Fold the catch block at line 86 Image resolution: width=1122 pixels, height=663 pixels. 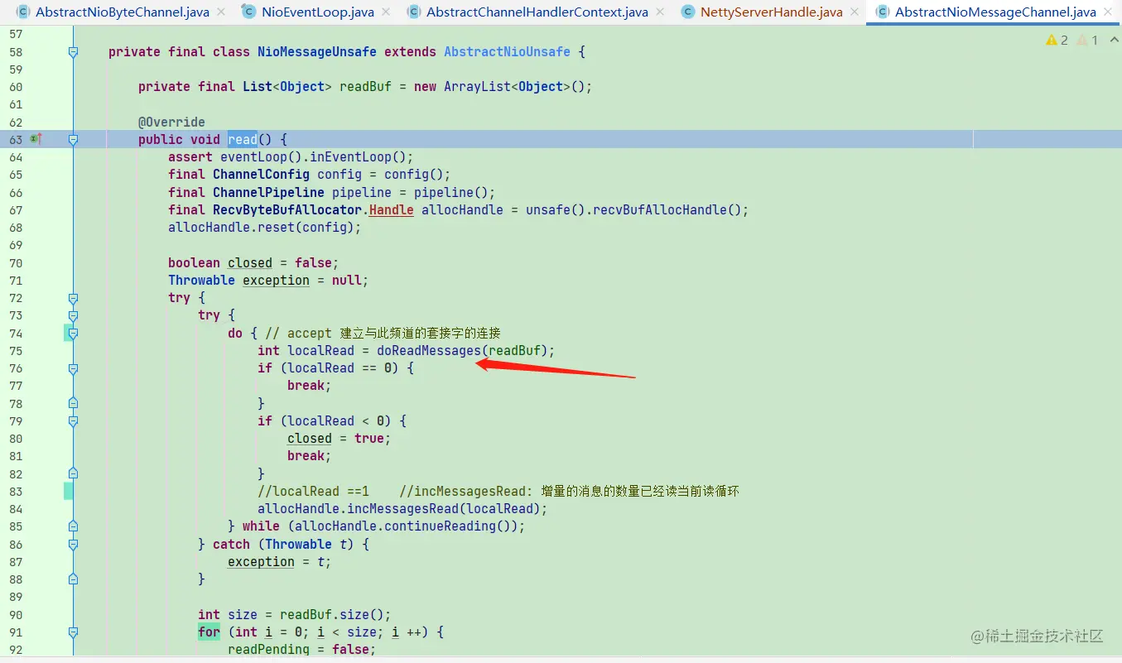click(x=73, y=544)
